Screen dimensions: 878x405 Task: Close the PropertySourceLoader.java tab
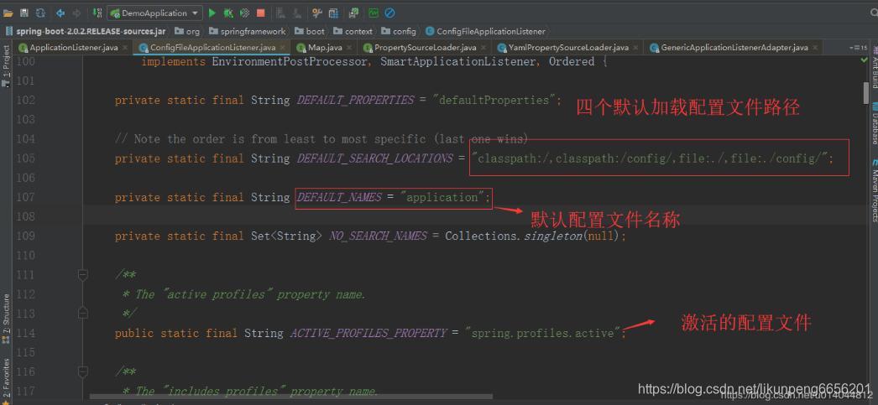(x=483, y=48)
